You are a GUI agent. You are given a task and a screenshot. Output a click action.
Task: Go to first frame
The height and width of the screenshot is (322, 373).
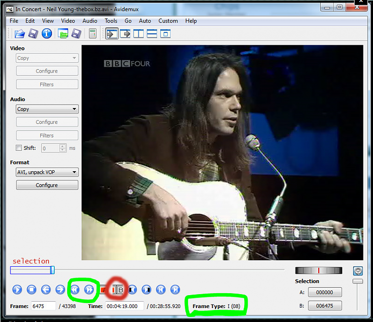click(161, 290)
